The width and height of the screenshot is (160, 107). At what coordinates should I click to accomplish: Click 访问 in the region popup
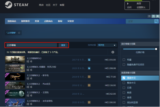tap(129, 7)
